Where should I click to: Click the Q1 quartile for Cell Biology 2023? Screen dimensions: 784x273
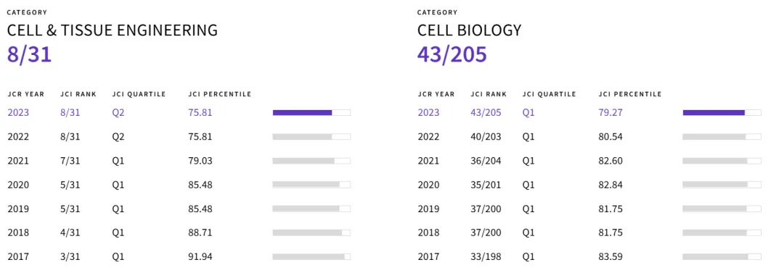528,113
